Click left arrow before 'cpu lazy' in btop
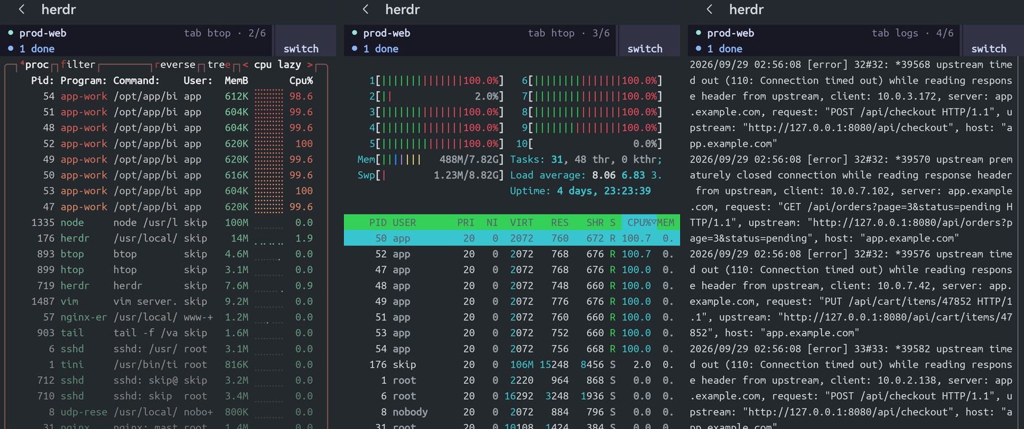1024x429 pixels. 246,65
